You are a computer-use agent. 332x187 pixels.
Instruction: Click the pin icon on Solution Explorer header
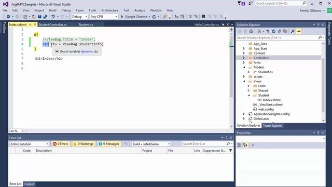click(318, 25)
